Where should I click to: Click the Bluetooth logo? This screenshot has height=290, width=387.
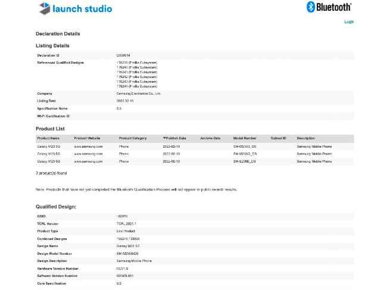(x=329, y=7)
